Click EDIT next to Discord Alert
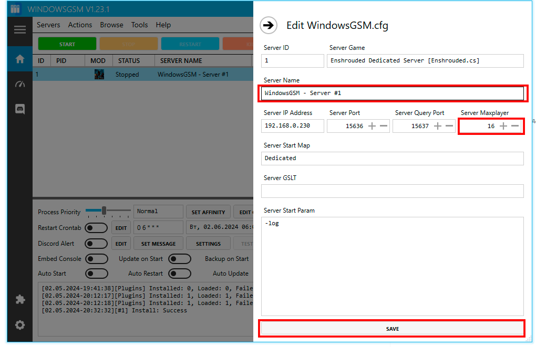 (x=121, y=244)
